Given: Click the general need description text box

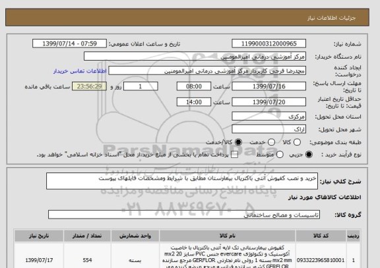Looking at the screenshot, I should tap(182, 181).
